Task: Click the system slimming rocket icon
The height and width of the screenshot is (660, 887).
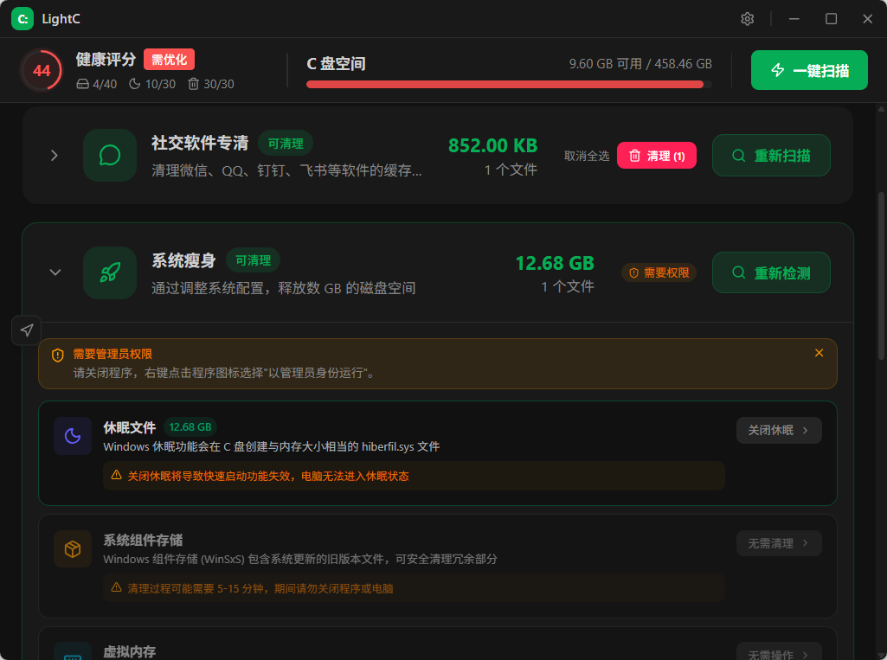Action: click(110, 272)
